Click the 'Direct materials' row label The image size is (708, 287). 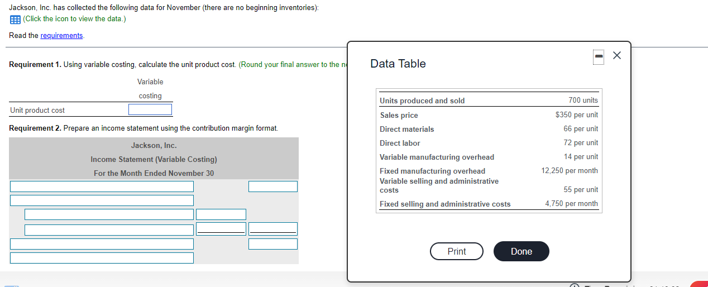tap(406, 130)
